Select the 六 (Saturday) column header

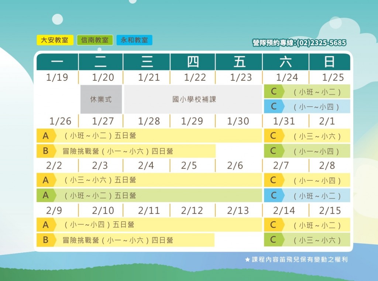[x=286, y=62]
